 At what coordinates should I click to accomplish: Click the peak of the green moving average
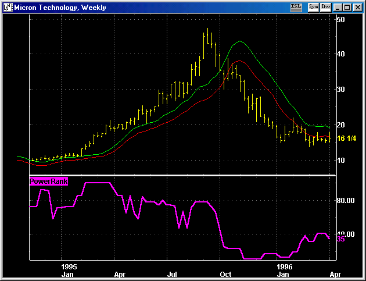tap(240, 41)
